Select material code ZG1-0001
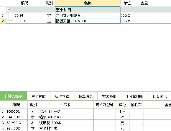The height and width of the screenshot is (131, 171). [17, 128]
